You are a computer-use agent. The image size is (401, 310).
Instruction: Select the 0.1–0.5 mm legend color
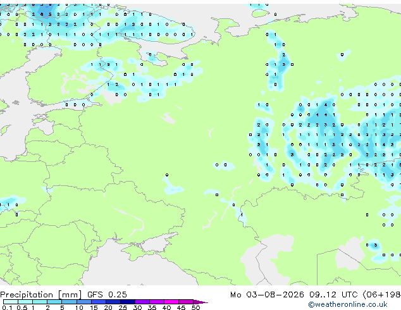[11, 302]
